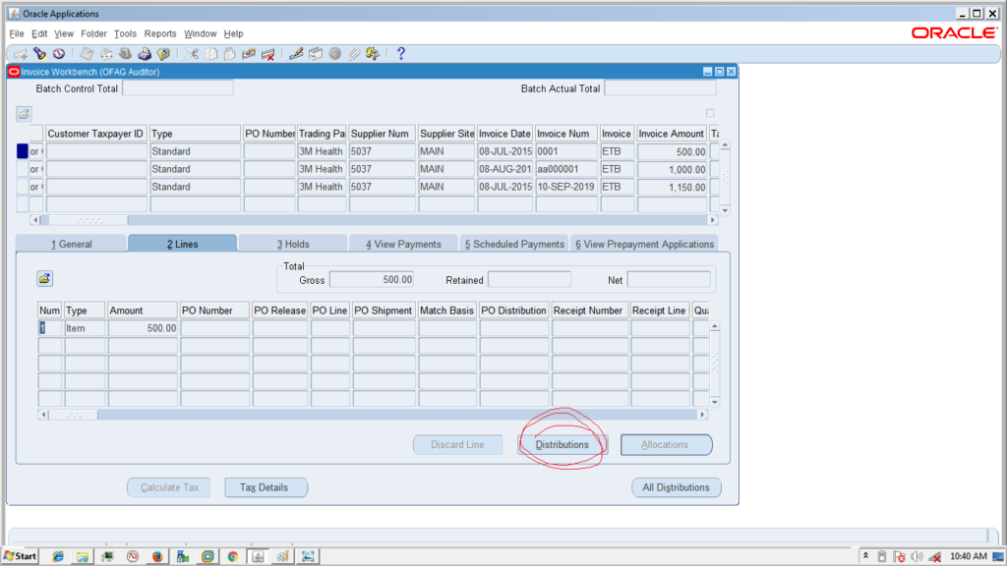The width and height of the screenshot is (1007, 566).
Task: Click the New record toolbar icon
Action: tap(21, 54)
